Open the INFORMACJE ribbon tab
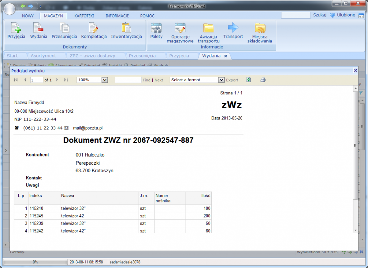Viewport: 368px width, 268px height. [x=117, y=16]
